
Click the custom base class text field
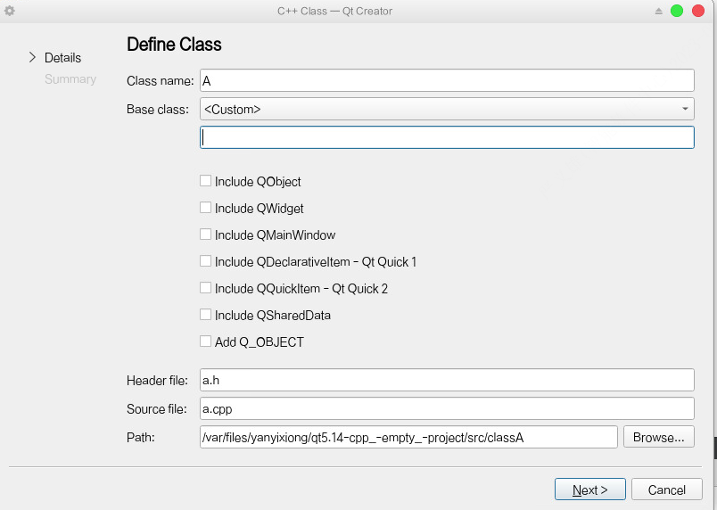coord(447,137)
